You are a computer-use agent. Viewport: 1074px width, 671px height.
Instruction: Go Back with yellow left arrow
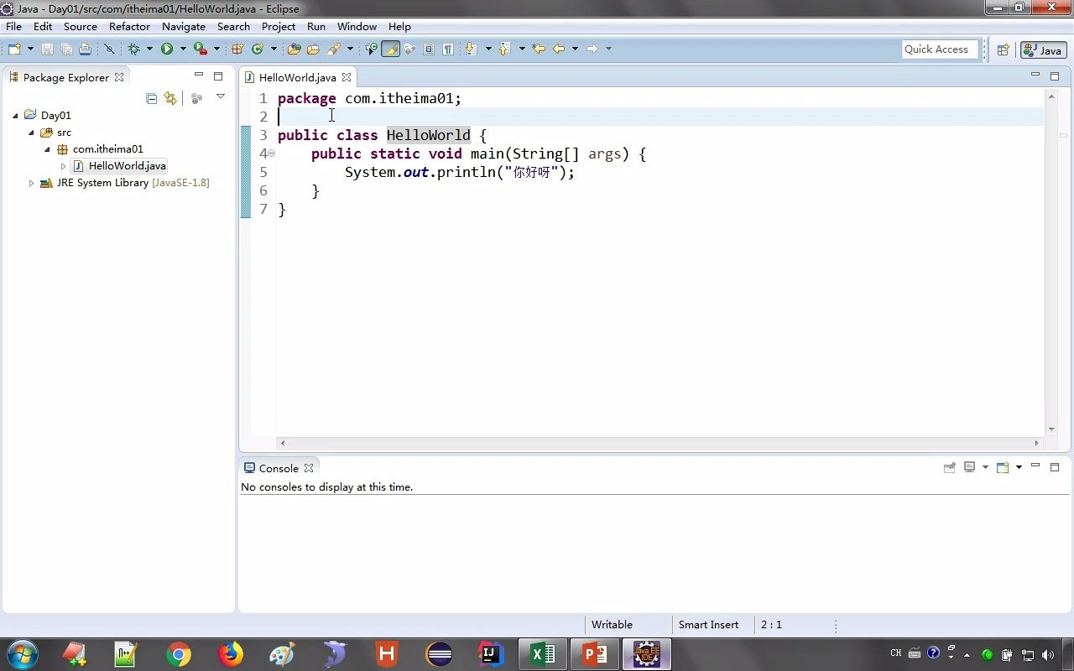click(x=559, y=49)
